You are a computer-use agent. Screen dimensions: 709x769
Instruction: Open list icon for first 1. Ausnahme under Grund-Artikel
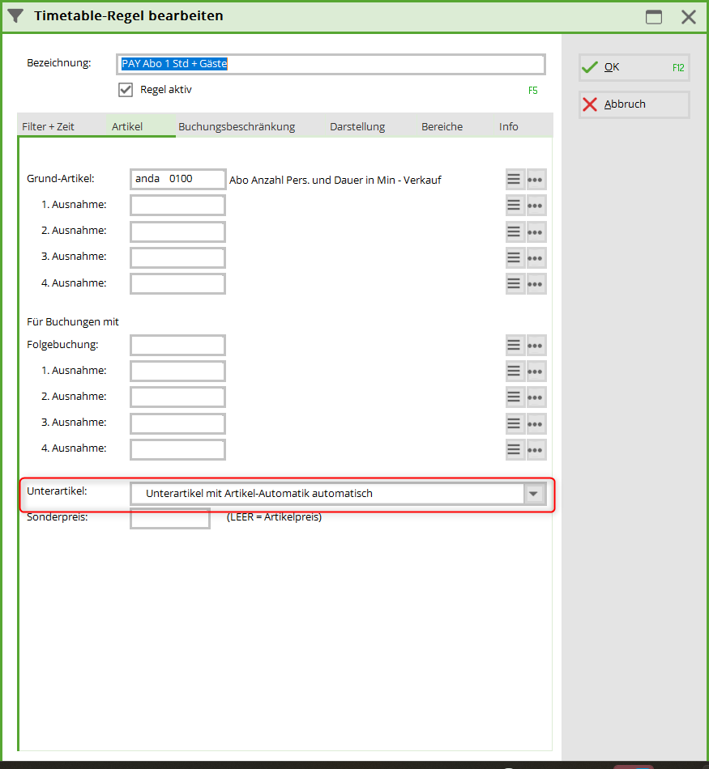[515, 206]
